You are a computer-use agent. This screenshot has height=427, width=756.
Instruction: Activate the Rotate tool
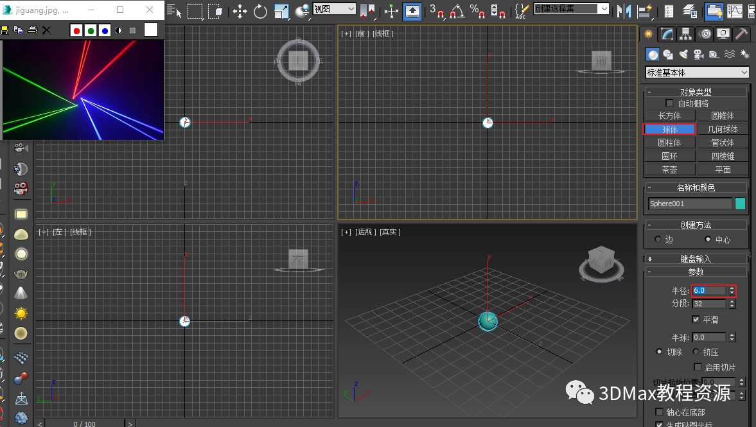[x=260, y=11]
